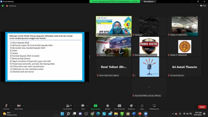
Task: Open Microsoft Edge from taskbar
Action: coord(98,114)
